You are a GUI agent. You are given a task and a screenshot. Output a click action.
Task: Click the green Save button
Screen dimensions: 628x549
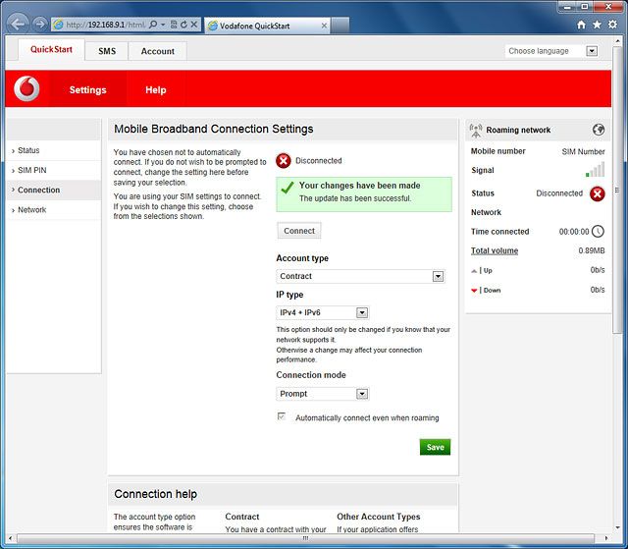pyautogui.click(x=435, y=447)
